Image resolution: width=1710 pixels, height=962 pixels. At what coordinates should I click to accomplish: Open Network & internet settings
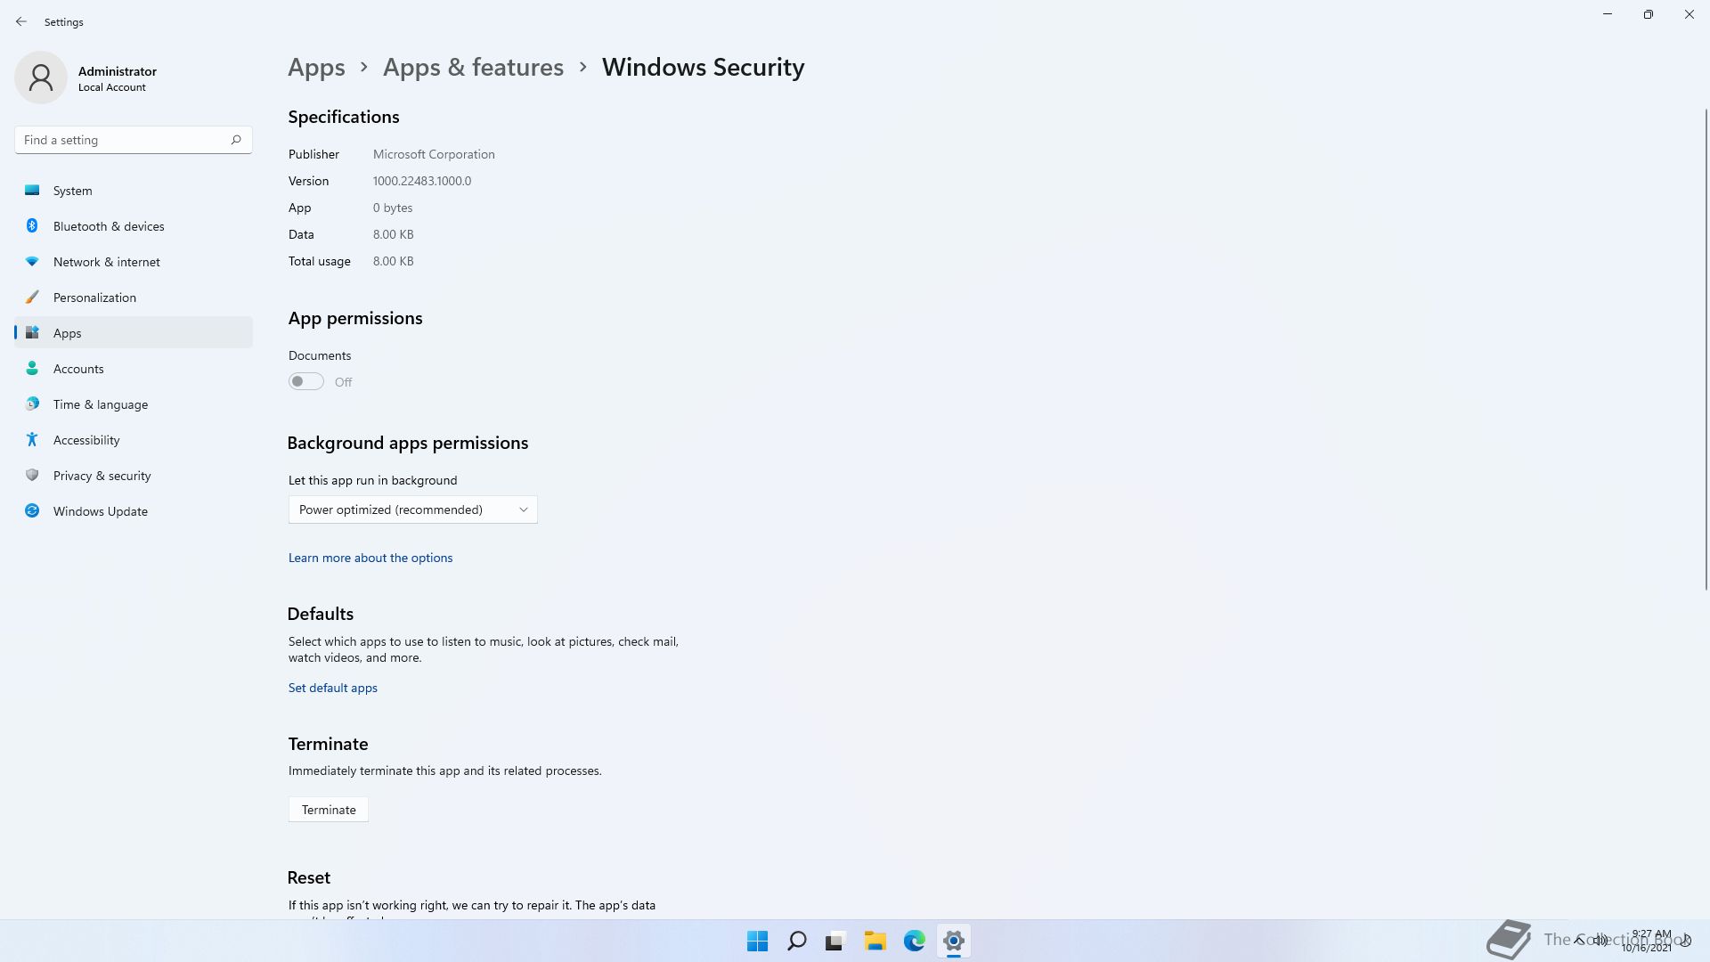click(134, 261)
